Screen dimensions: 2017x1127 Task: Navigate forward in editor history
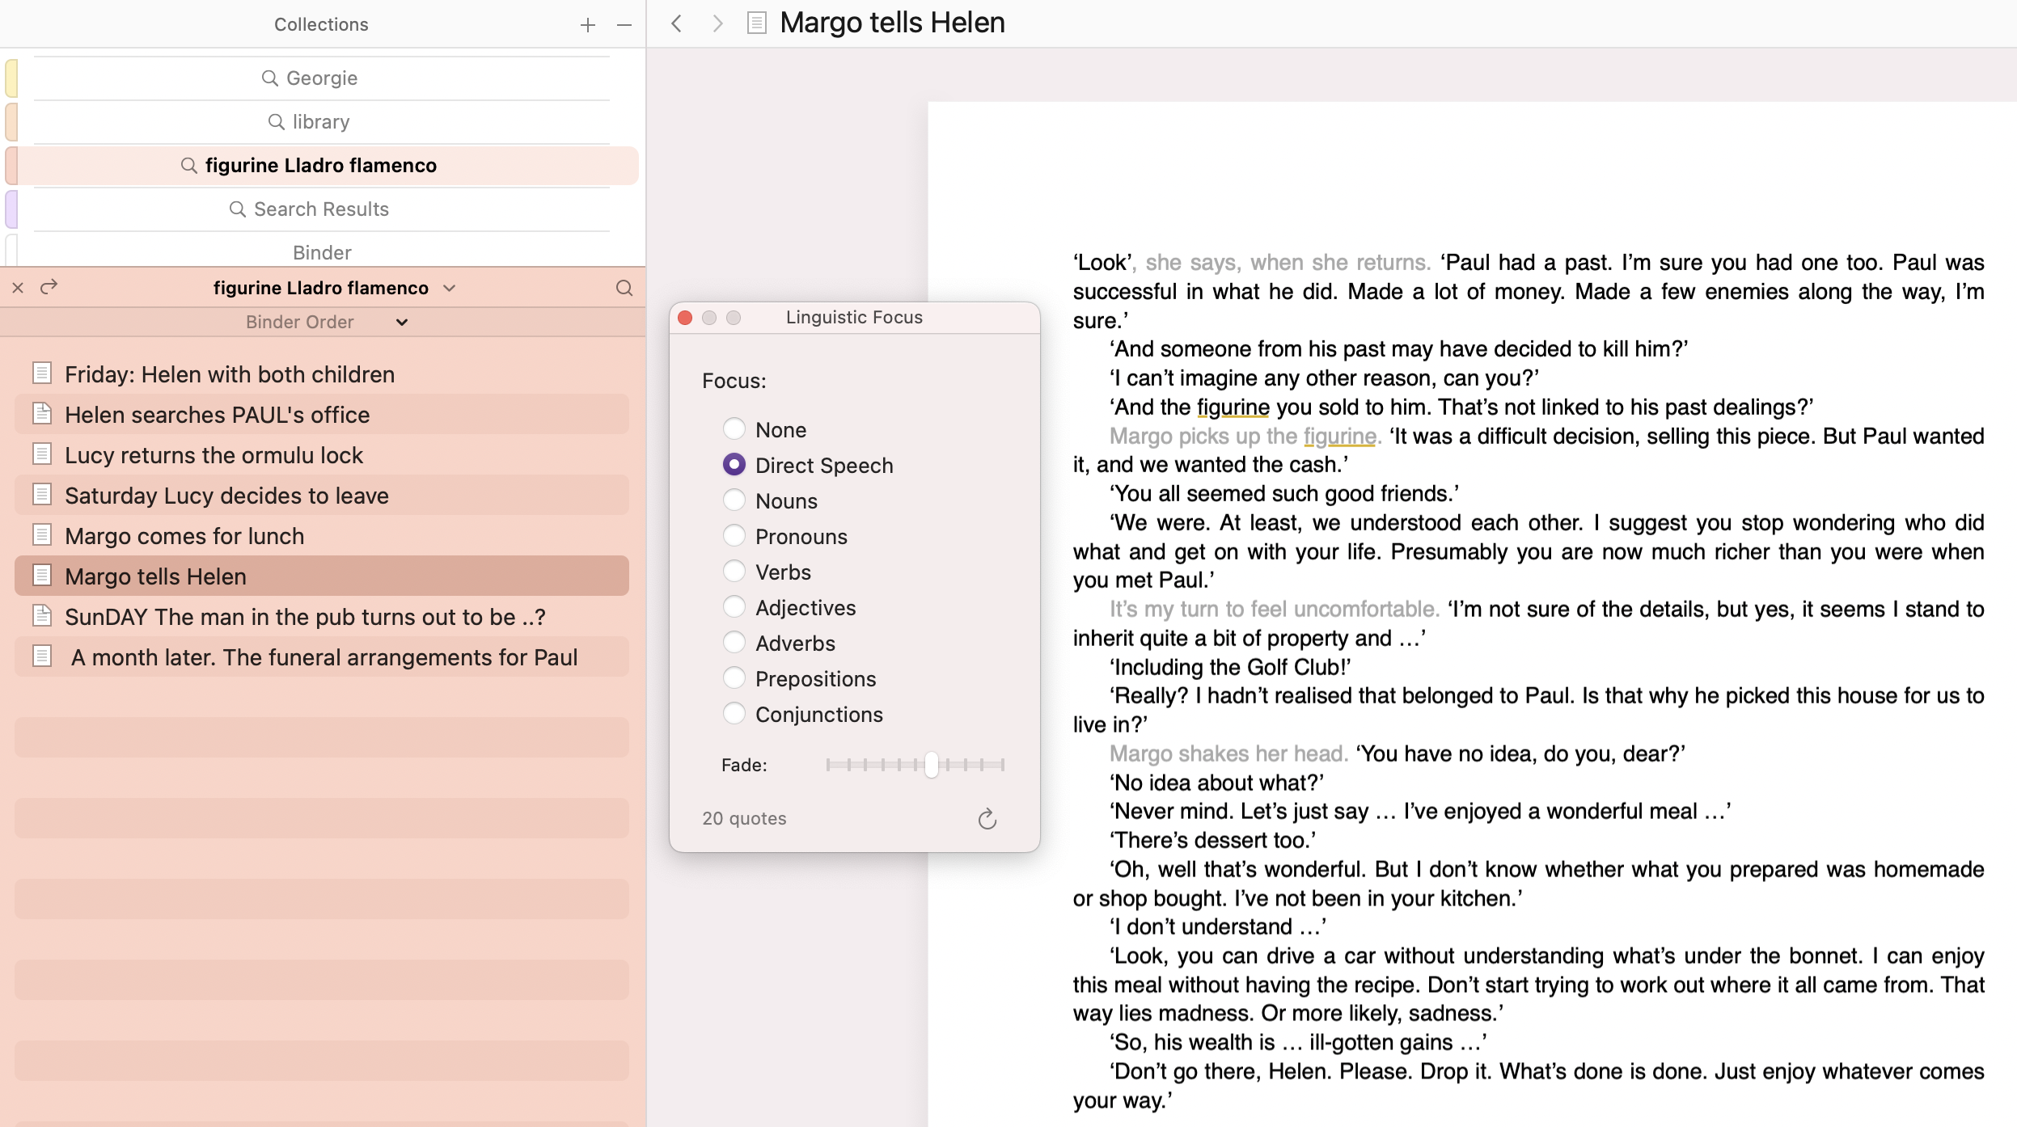click(717, 23)
